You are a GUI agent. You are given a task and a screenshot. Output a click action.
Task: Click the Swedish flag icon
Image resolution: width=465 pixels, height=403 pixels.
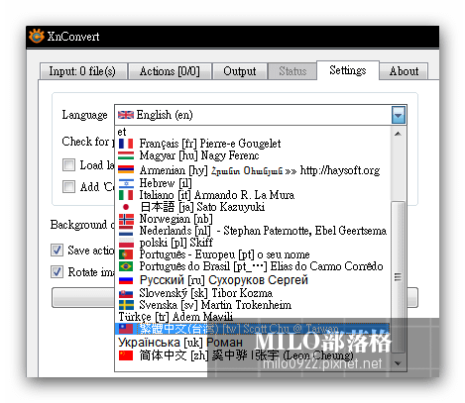click(x=126, y=305)
